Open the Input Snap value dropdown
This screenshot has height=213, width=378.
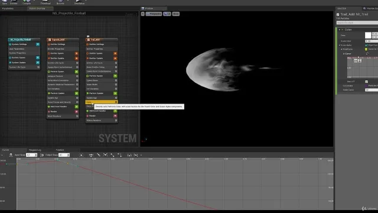[35, 155]
